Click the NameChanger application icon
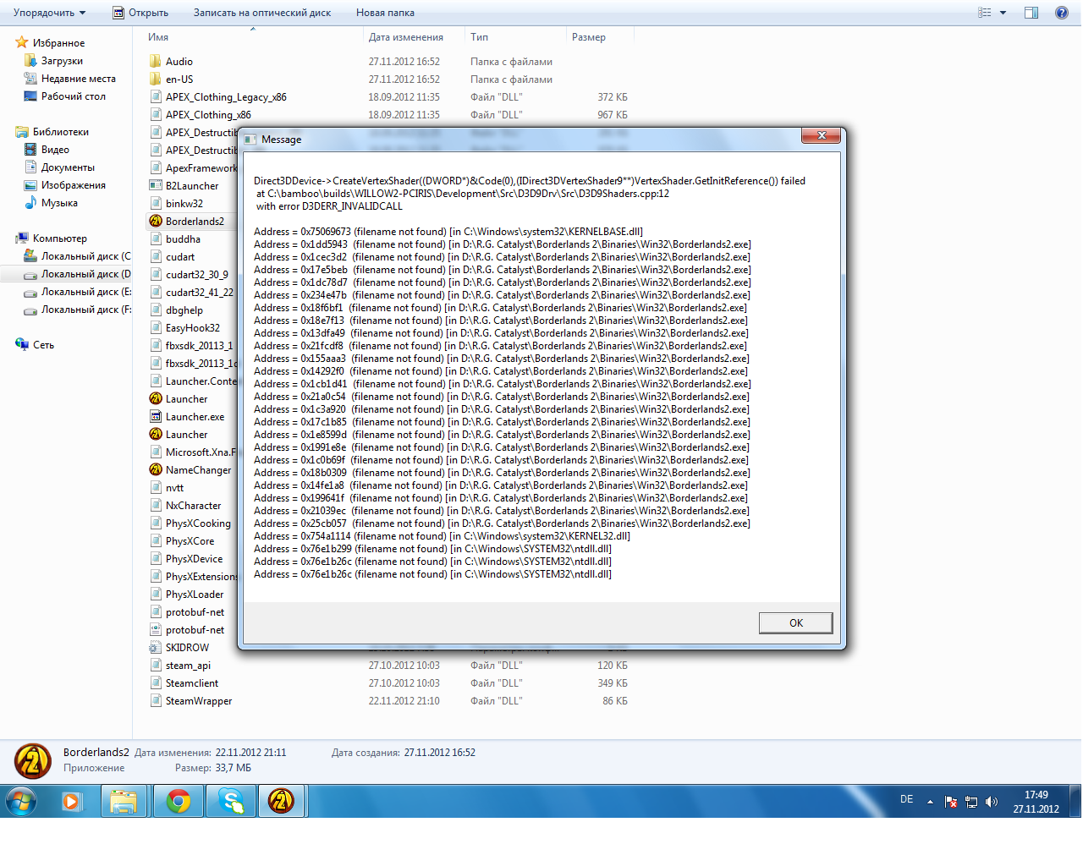Screen dimensions: 1083x866 click(156, 469)
